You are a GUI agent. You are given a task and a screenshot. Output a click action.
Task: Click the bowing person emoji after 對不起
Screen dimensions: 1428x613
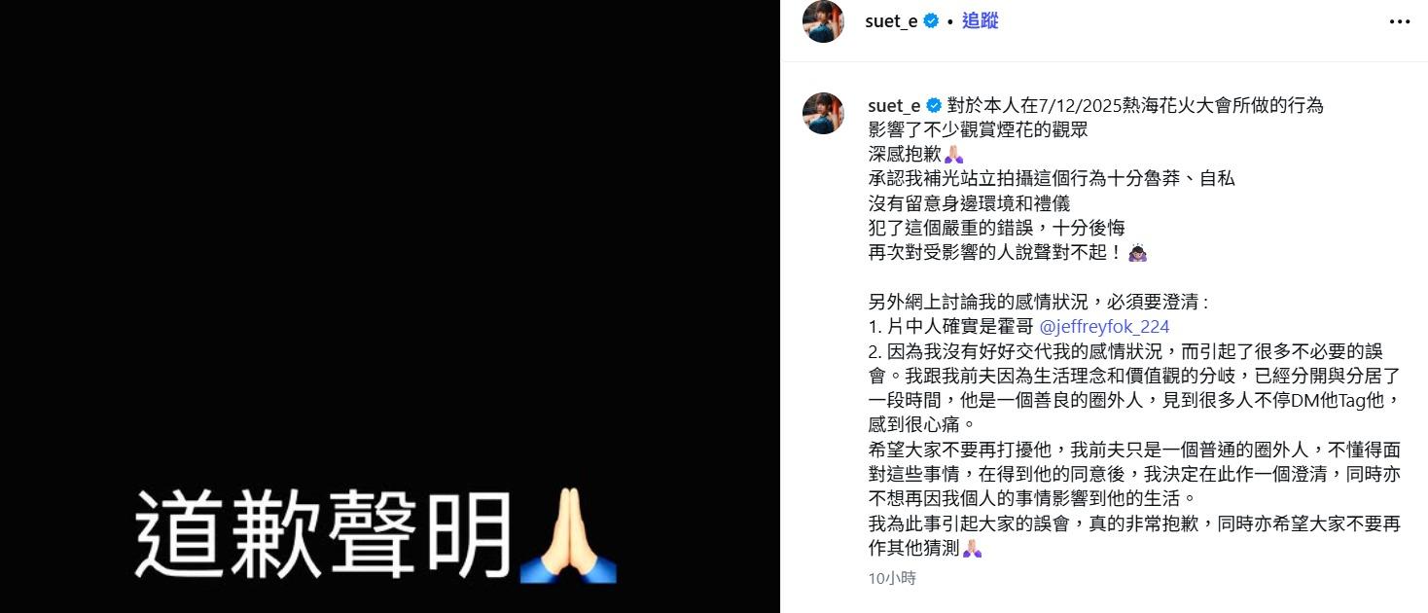pyautogui.click(x=1138, y=253)
